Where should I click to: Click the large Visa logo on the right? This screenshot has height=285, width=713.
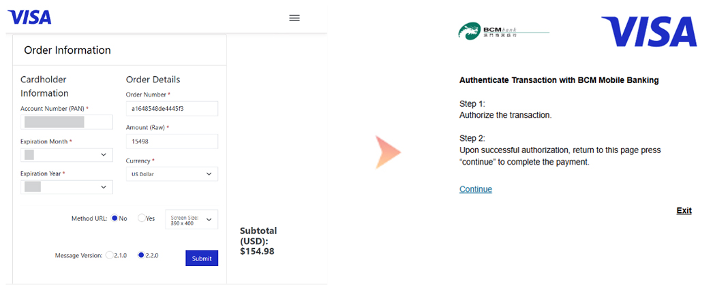[x=649, y=32]
